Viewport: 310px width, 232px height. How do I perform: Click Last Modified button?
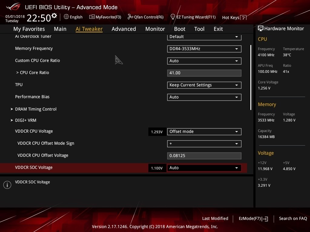[215, 219]
